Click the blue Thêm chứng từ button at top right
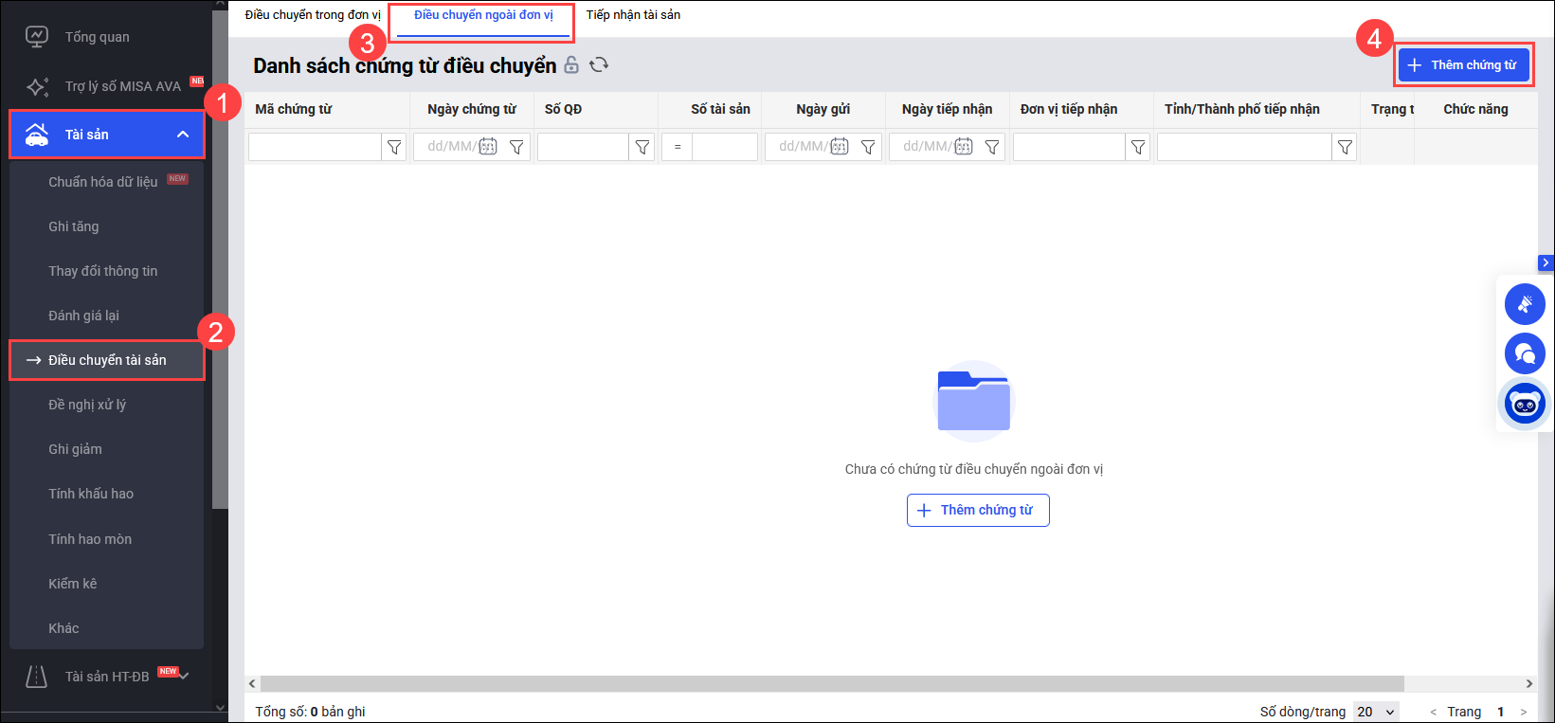Image resolution: width=1555 pixels, height=723 pixels. [x=1464, y=65]
